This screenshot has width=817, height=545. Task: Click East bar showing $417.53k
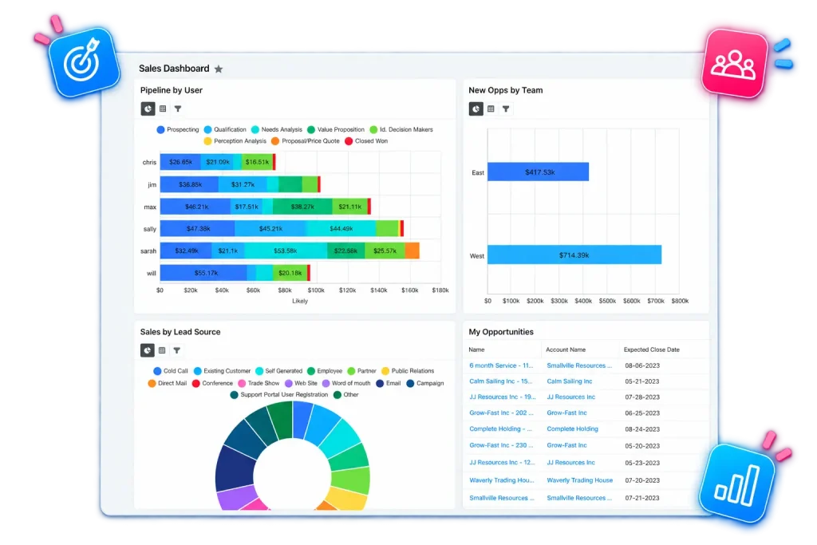coord(539,172)
